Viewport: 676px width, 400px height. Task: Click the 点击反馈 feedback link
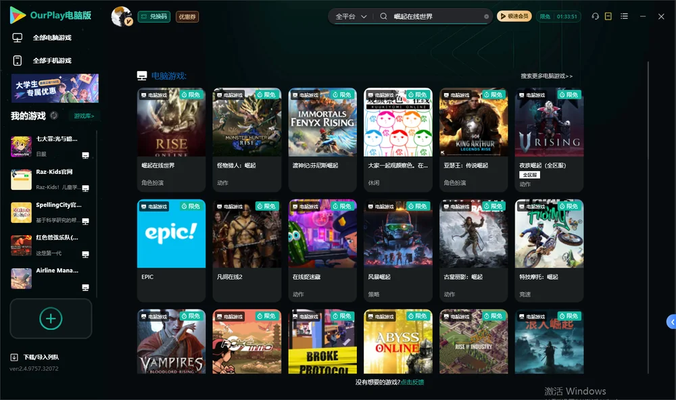click(x=412, y=382)
